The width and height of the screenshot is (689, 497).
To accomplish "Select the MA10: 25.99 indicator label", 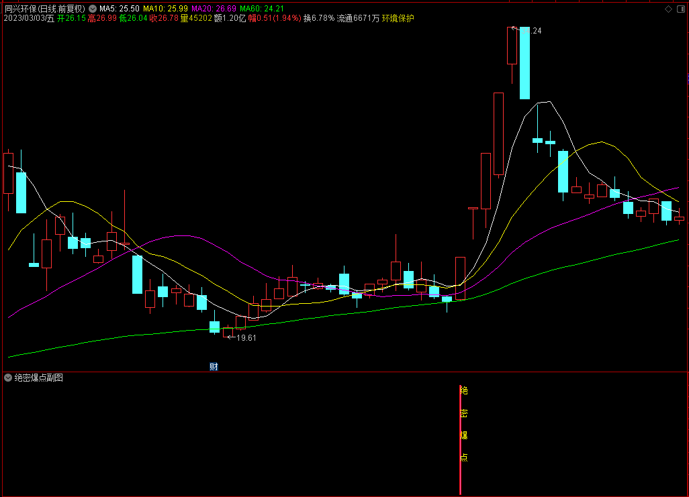I will coord(166,9).
